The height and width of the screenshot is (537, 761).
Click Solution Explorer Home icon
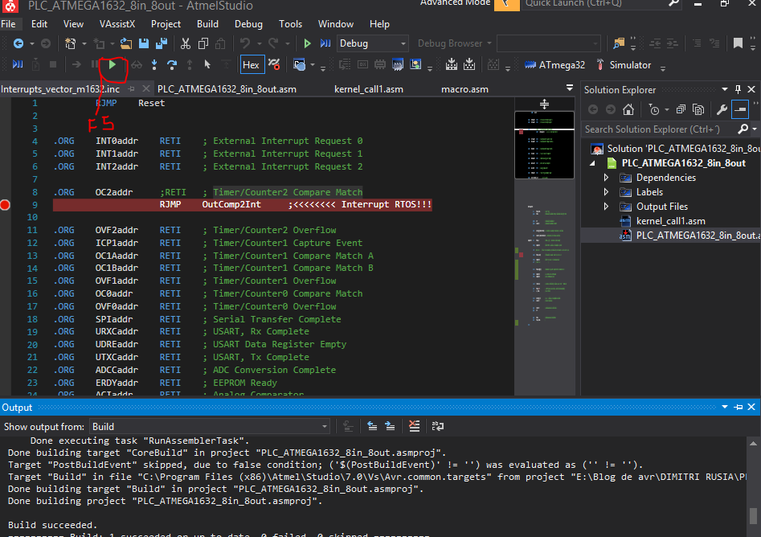(628, 109)
